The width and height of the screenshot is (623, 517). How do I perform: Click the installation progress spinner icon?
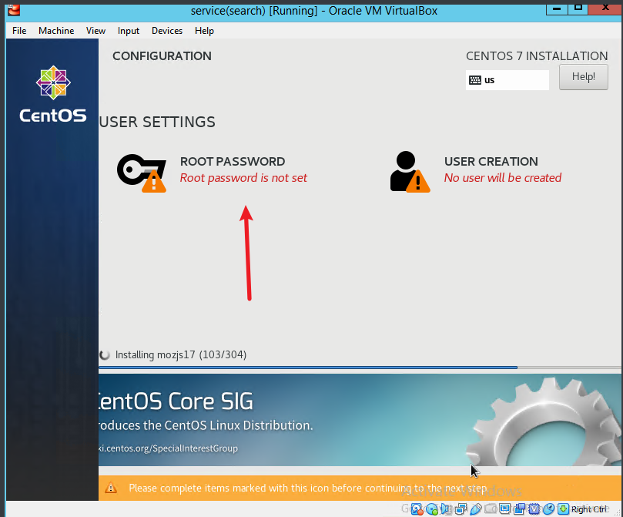(x=105, y=354)
